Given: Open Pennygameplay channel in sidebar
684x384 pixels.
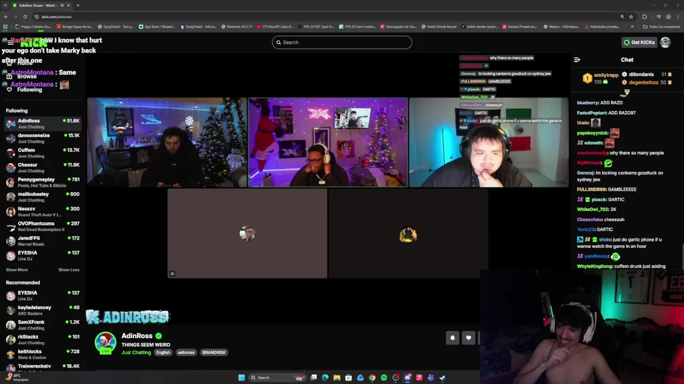Looking at the screenshot, I should (x=43, y=182).
